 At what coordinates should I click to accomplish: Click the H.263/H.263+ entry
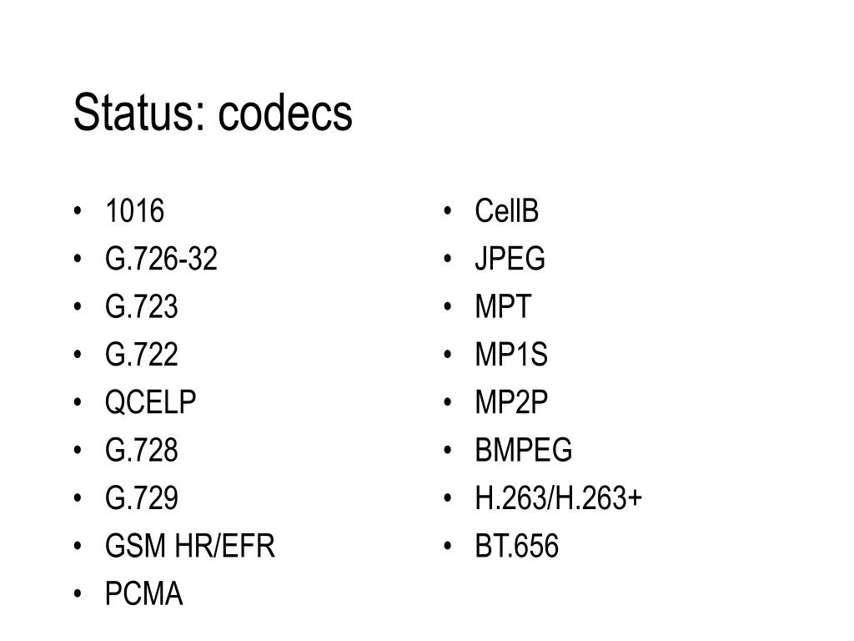[559, 497]
